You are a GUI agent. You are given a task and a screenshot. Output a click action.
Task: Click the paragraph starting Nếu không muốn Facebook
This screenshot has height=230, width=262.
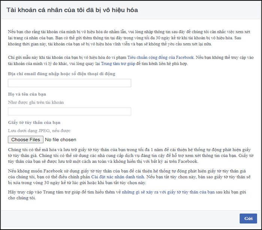(x=130, y=177)
